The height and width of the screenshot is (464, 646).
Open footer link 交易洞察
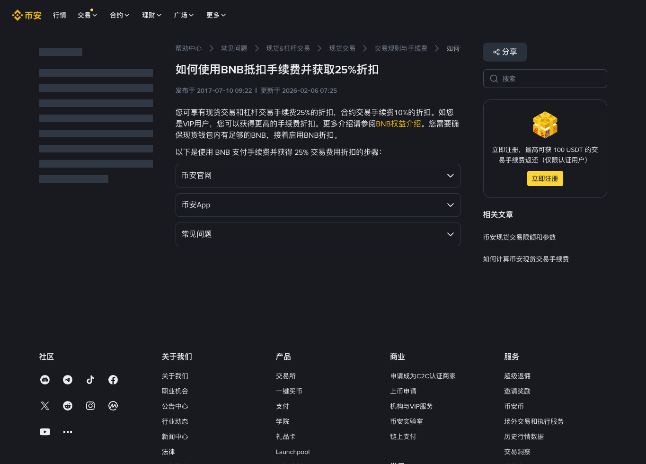click(x=517, y=452)
